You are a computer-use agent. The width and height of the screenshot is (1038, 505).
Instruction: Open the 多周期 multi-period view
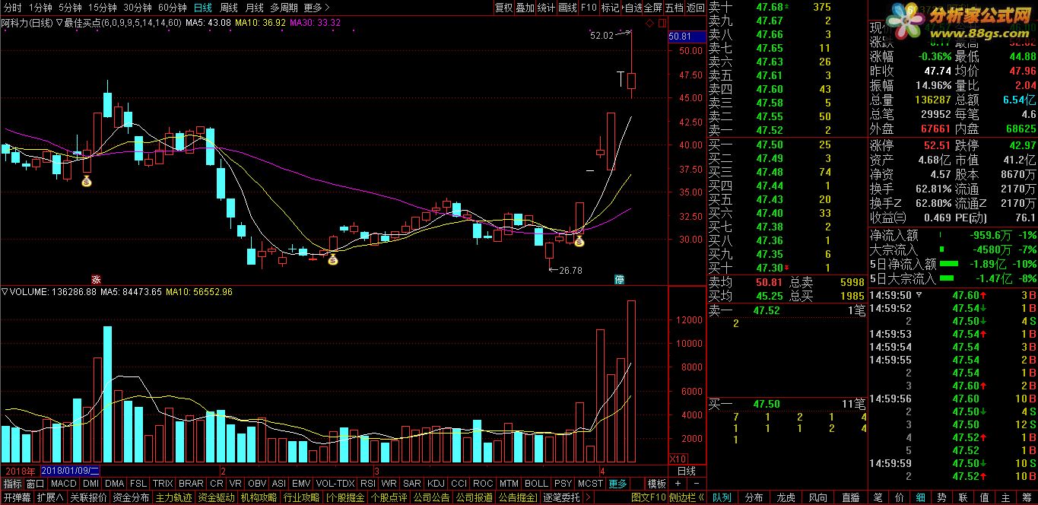(284, 8)
